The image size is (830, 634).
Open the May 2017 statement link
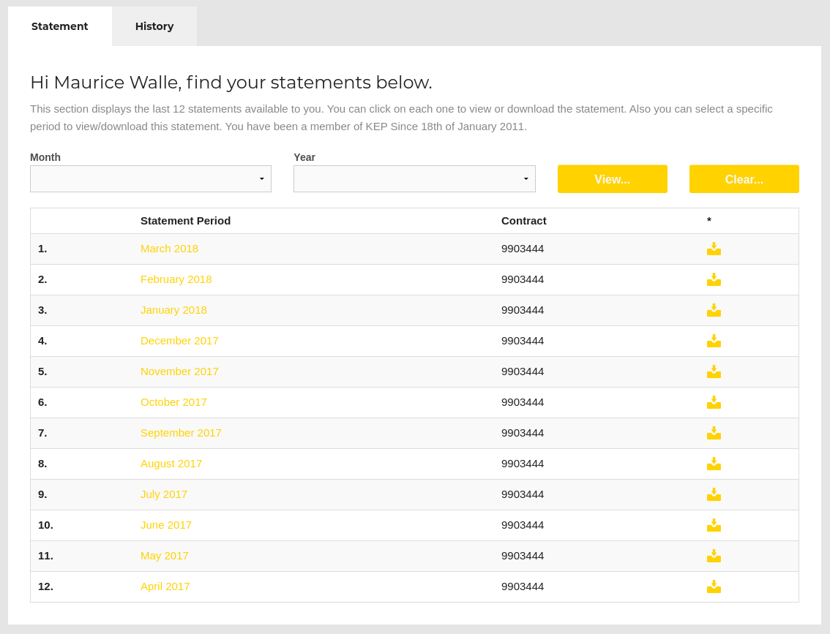click(x=165, y=556)
